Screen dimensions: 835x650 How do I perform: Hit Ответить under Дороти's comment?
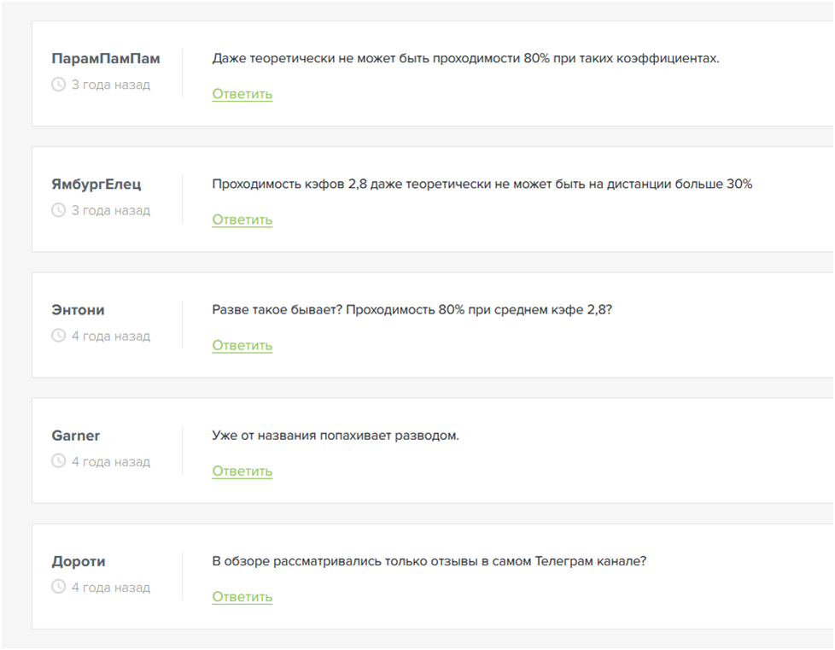[x=242, y=596]
